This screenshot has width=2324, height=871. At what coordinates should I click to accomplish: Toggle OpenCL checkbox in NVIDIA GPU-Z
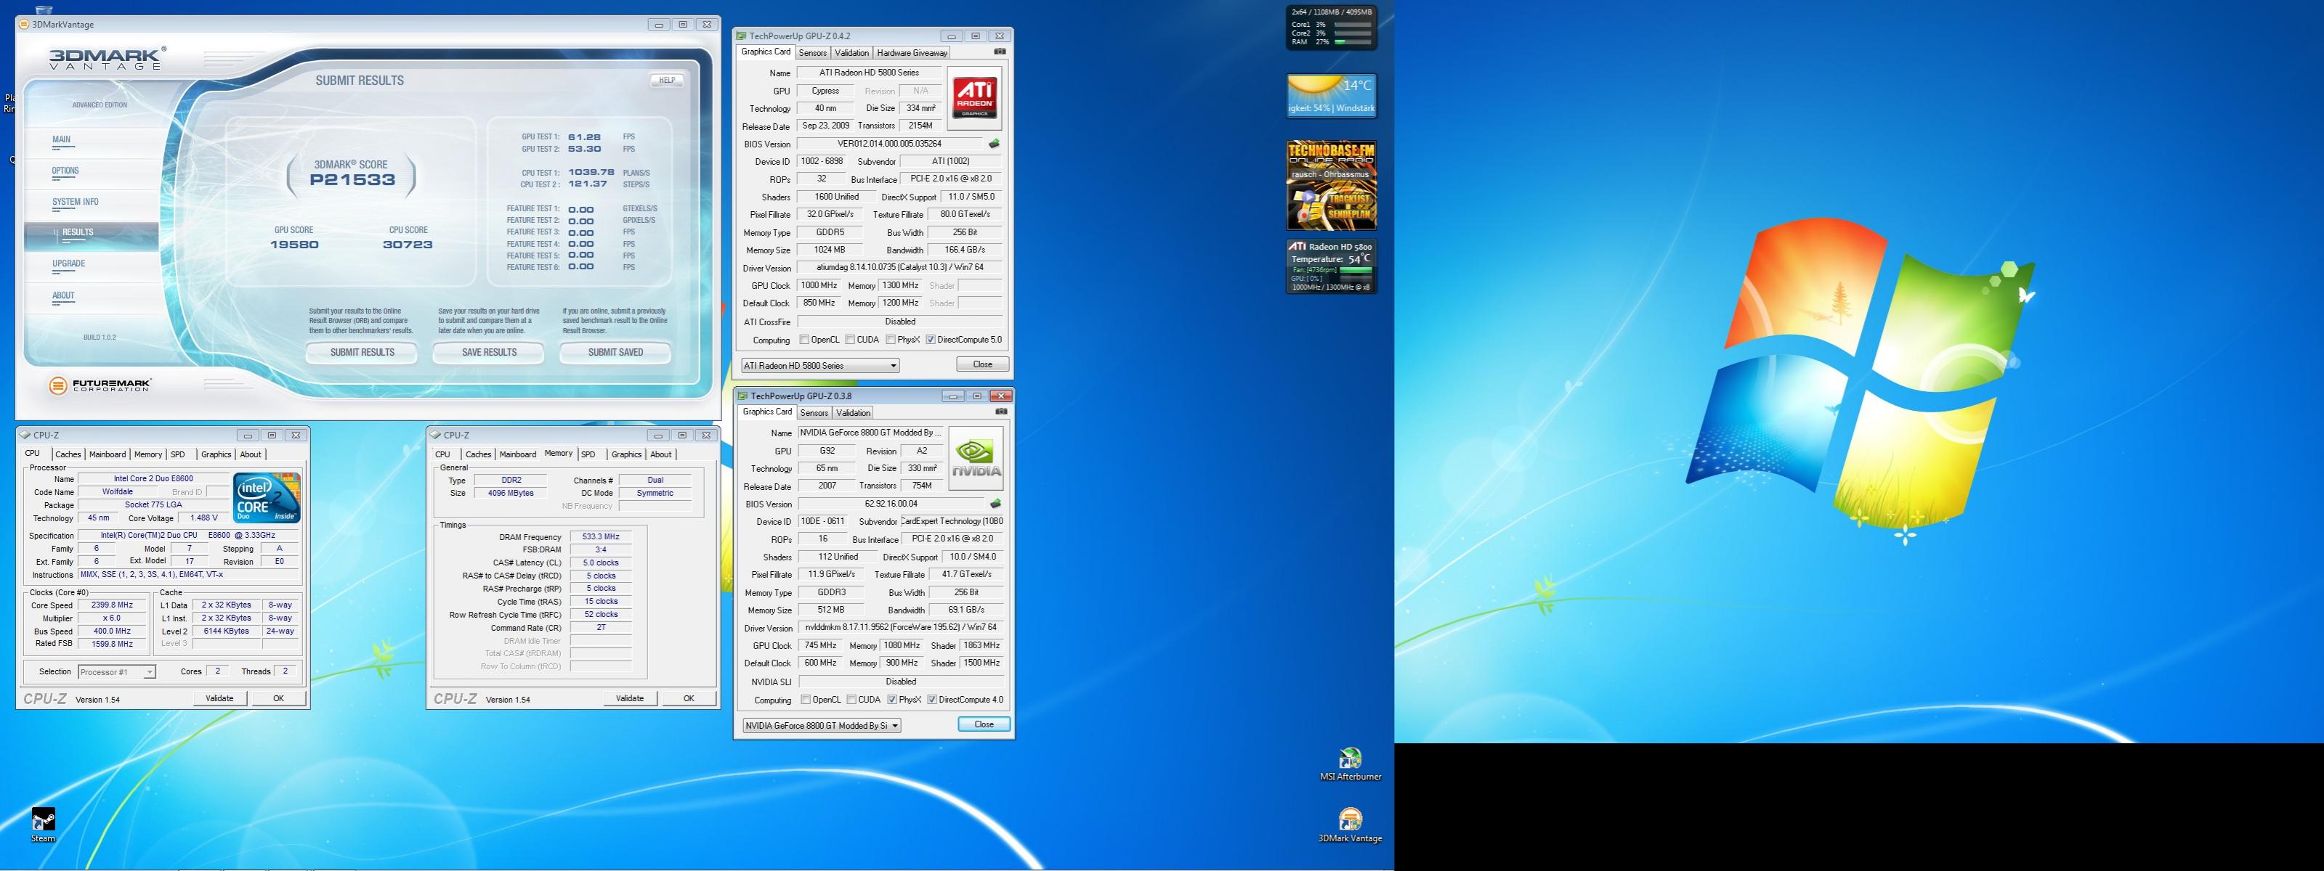[806, 700]
